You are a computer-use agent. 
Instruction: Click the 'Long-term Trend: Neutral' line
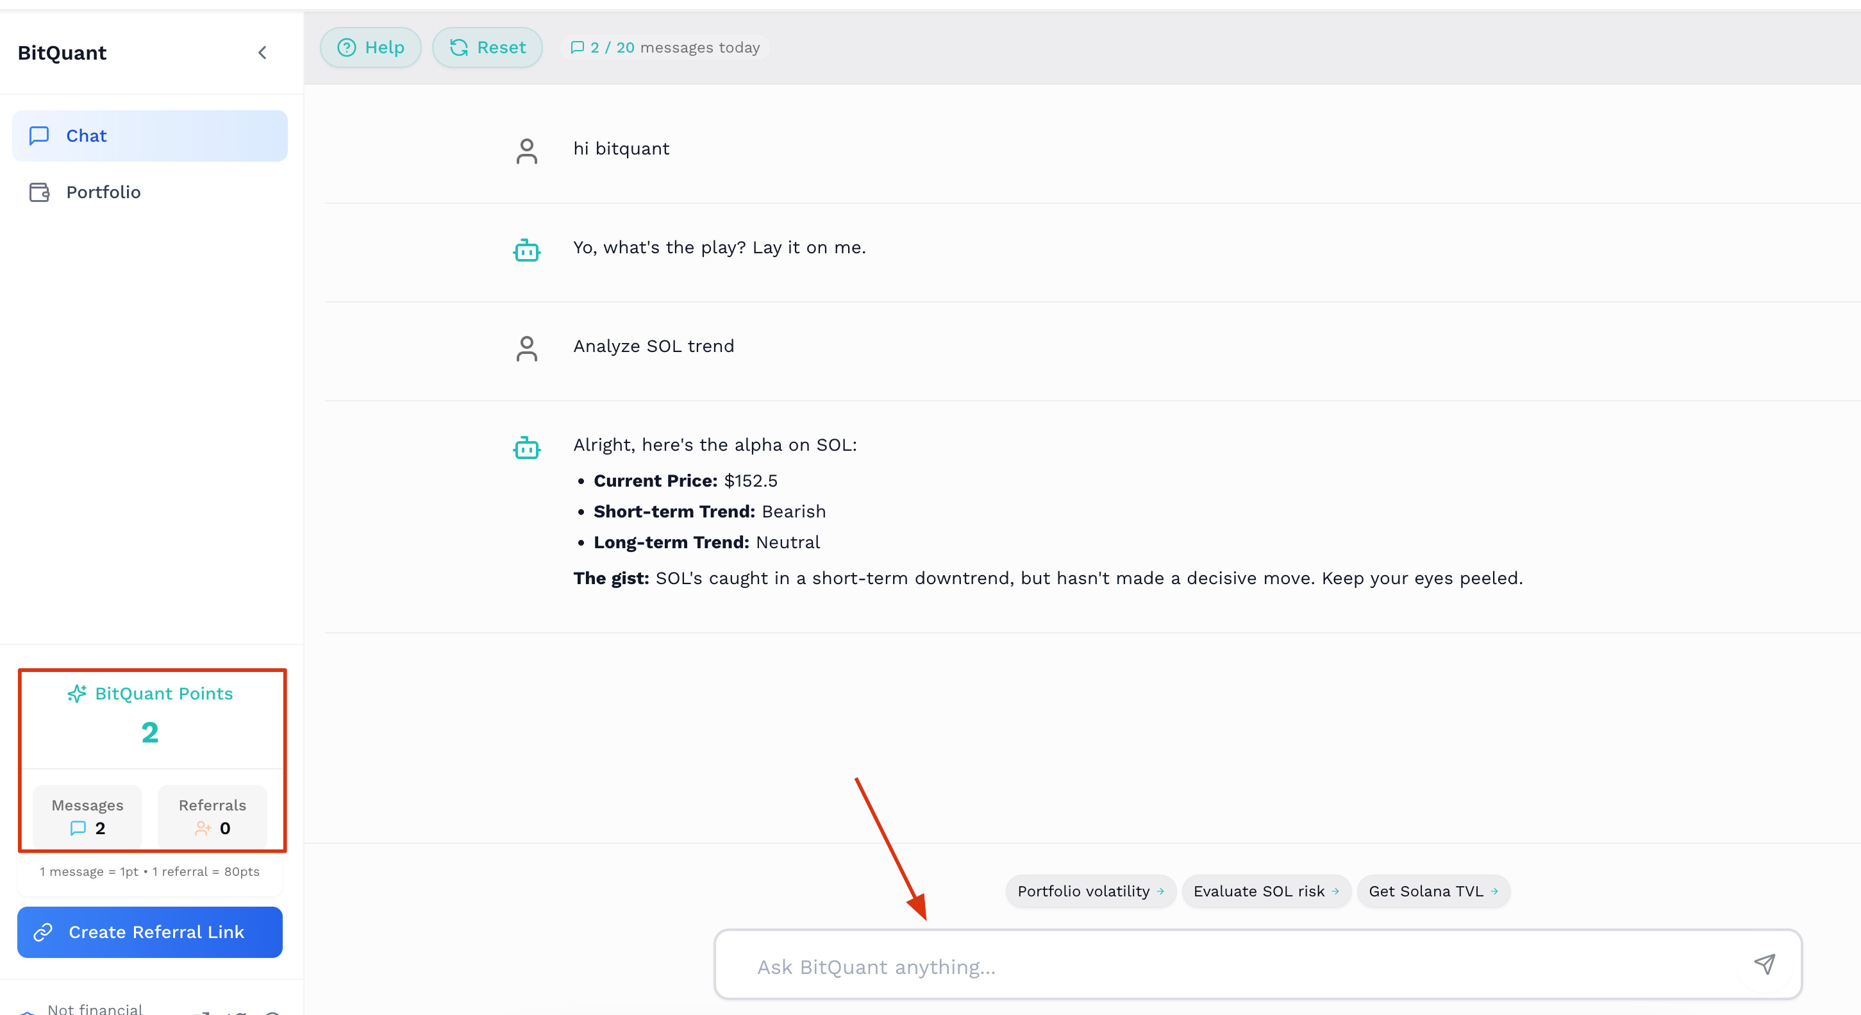[x=706, y=542]
